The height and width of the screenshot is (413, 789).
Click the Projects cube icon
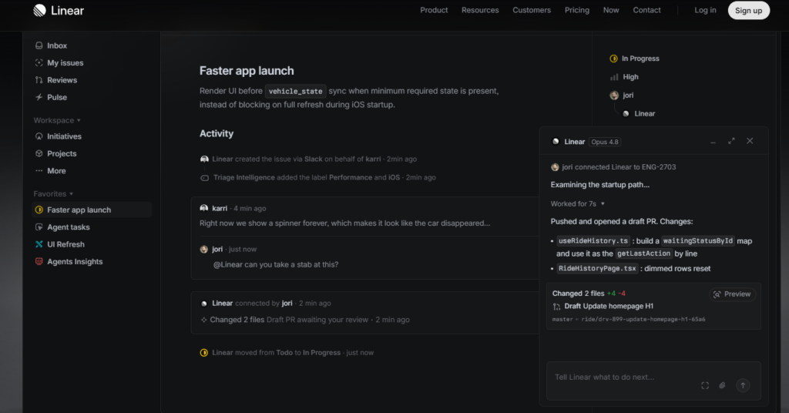[39, 153]
